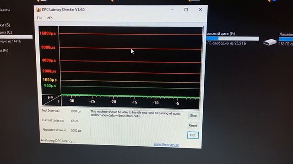Click the 1000µs axis label
This screenshot has height=164, width=293.
[50, 80]
